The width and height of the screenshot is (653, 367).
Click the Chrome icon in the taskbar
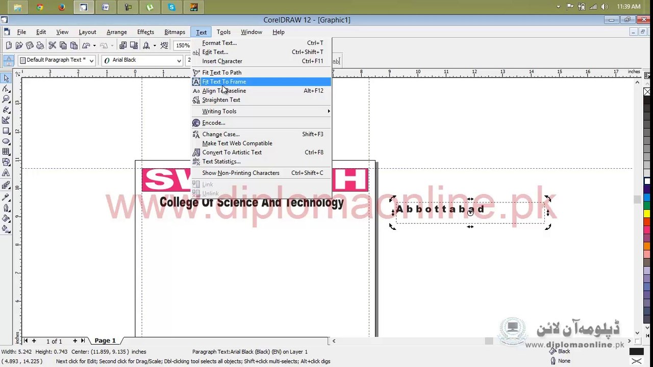coord(40,7)
